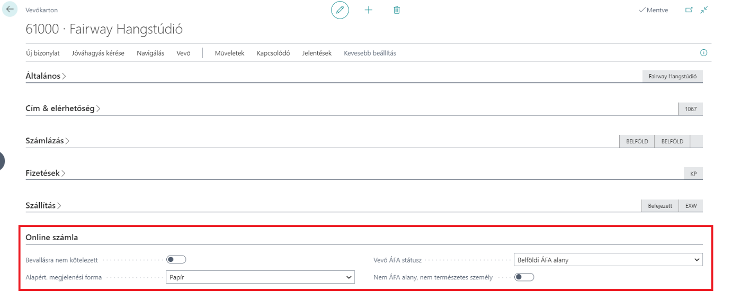Collapse the Online számla section
This screenshot has width=732, height=300.
(52, 238)
